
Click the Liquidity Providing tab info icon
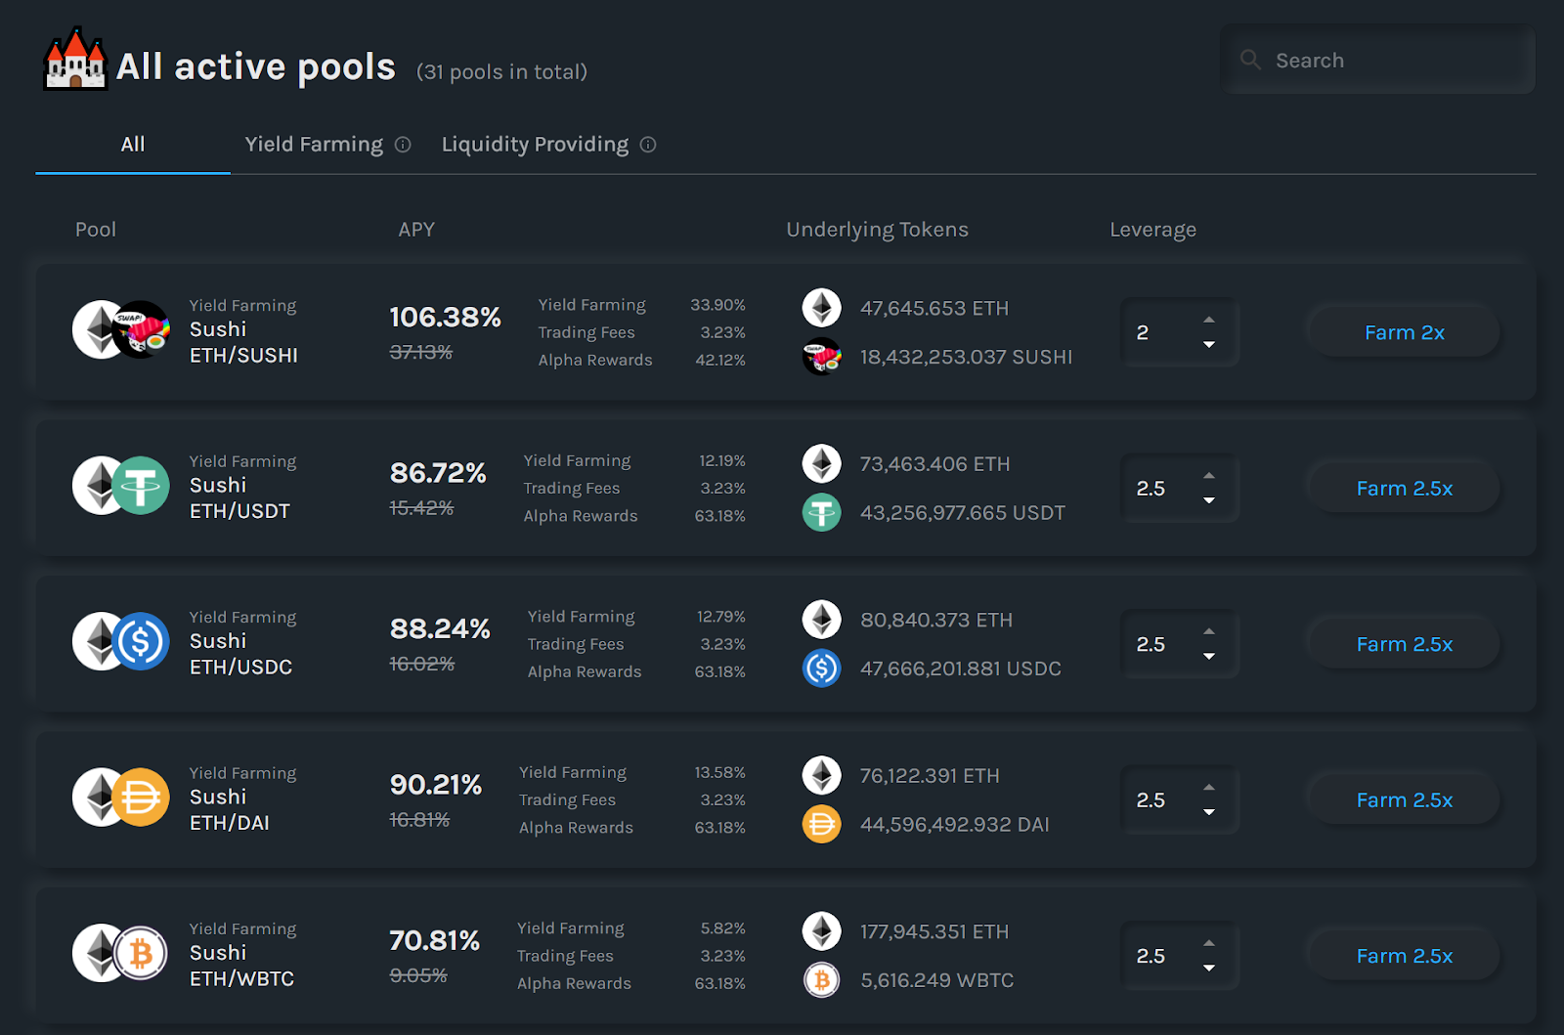pyautogui.click(x=648, y=145)
